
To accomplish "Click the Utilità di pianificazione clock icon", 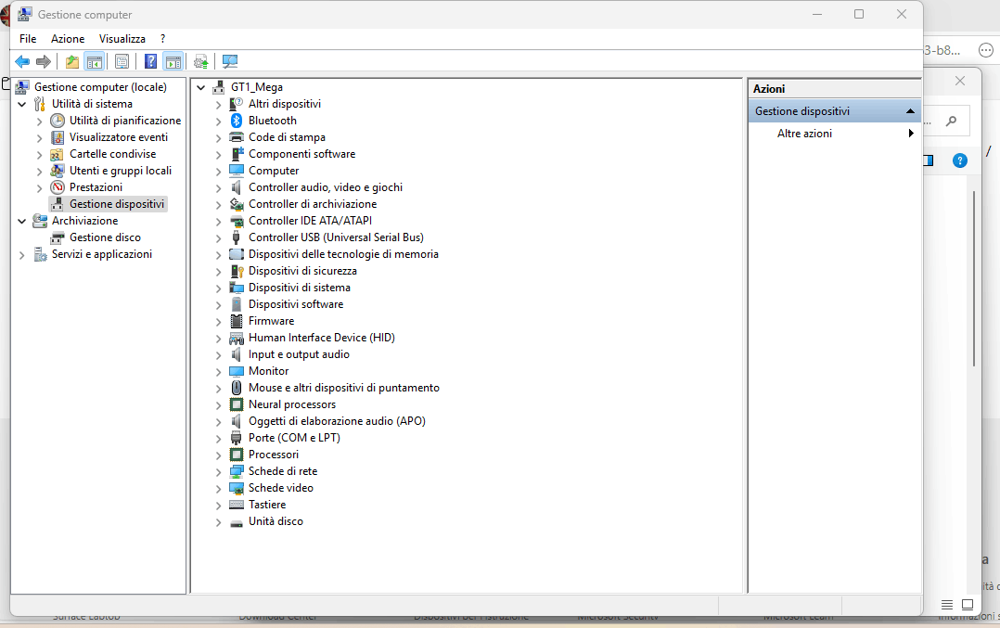I will click(58, 121).
